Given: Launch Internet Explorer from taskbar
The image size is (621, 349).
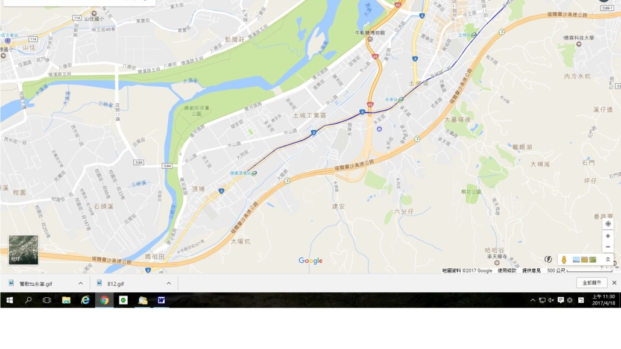Looking at the screenshot, I should click(85, 300).
